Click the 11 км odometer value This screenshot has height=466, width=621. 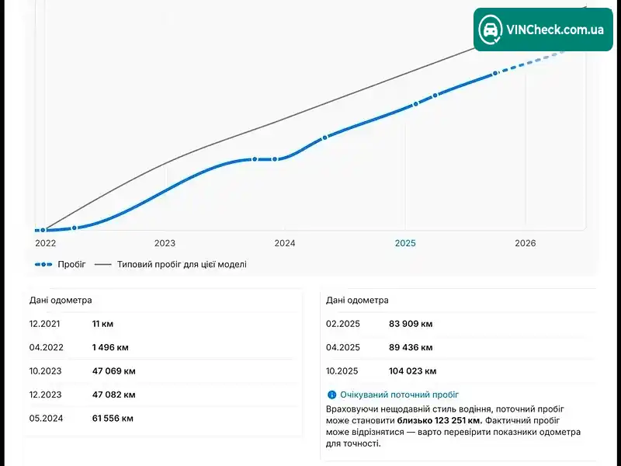point(103,324)
